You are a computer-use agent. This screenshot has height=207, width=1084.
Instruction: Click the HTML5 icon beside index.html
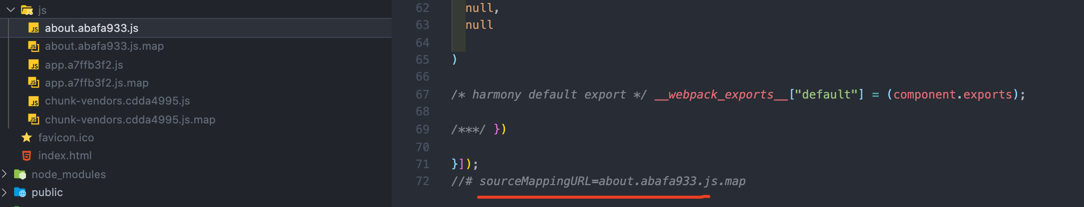click(27, 156)
